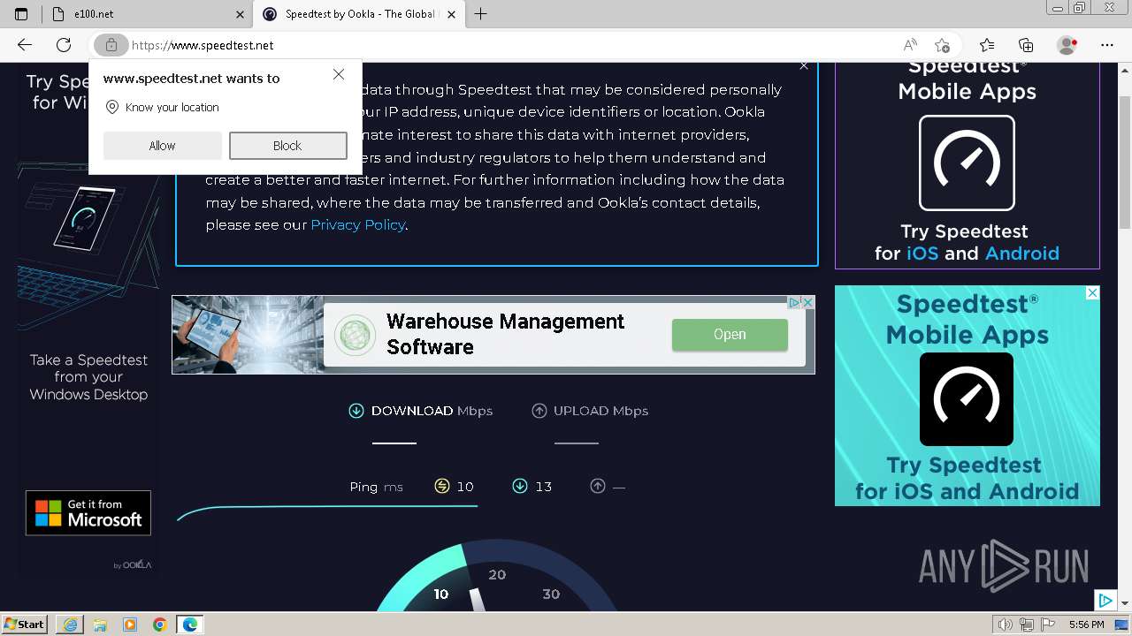Dismiss the location permission popup
The height and width of the screenshot is (636, 1132).
tap(339, 74)
